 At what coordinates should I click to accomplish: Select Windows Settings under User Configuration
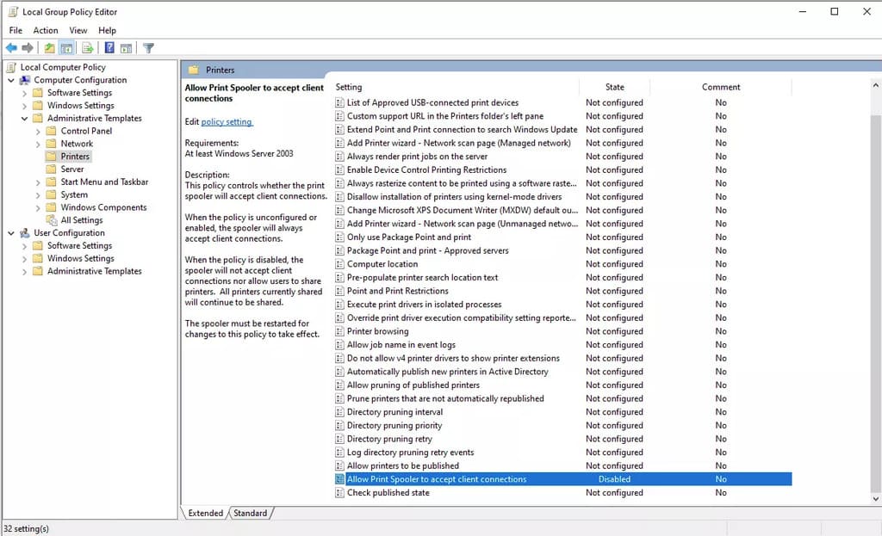81,258
